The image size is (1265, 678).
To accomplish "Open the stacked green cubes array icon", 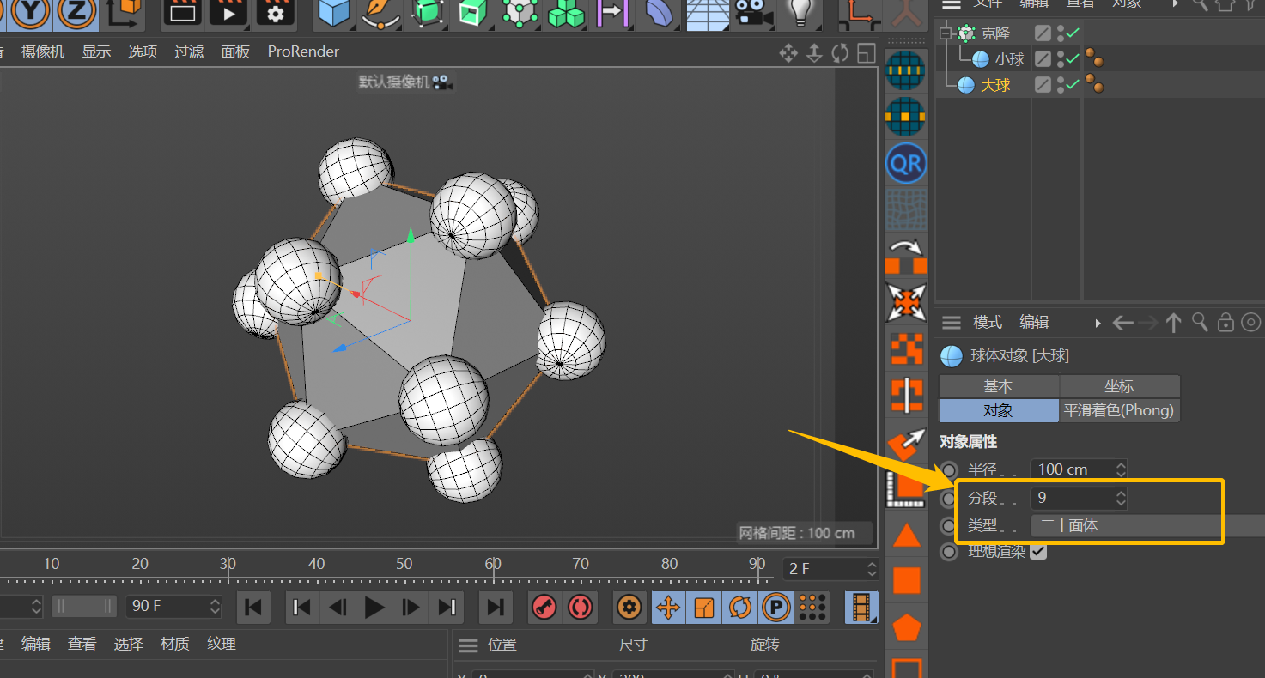I will tap(565, 12).
